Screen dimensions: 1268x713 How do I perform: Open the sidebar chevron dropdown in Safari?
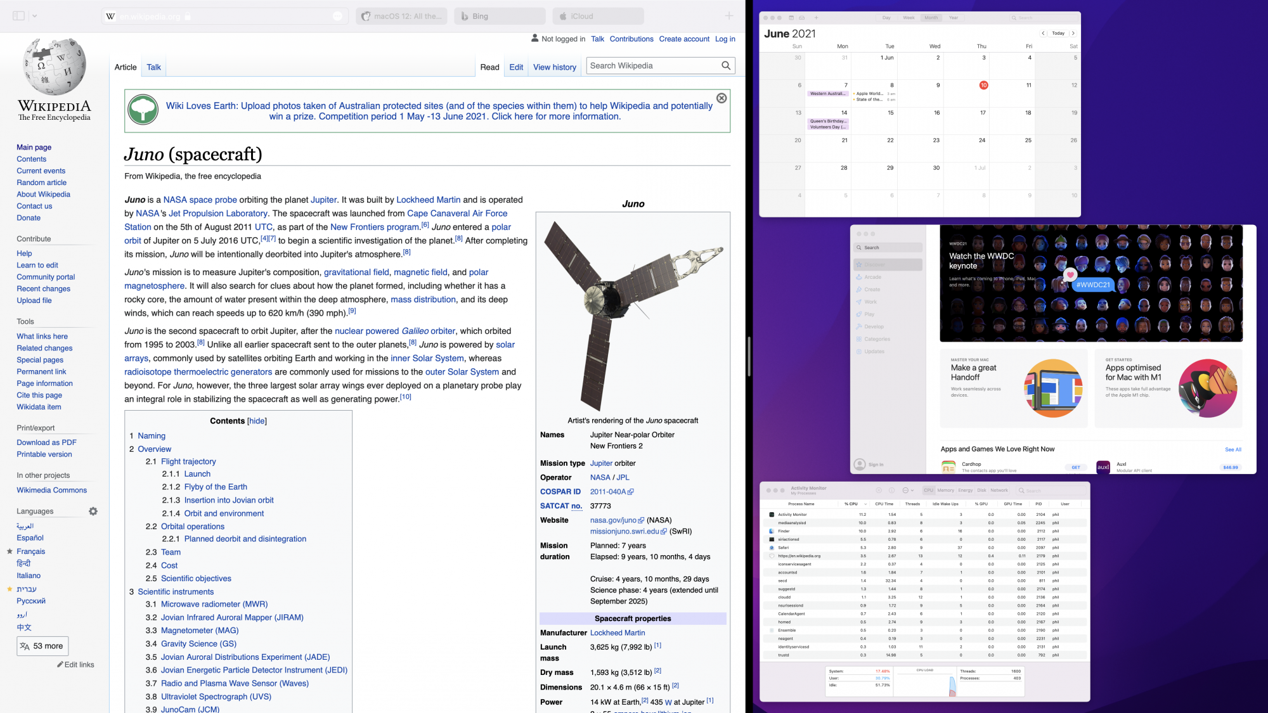(34, 16)
